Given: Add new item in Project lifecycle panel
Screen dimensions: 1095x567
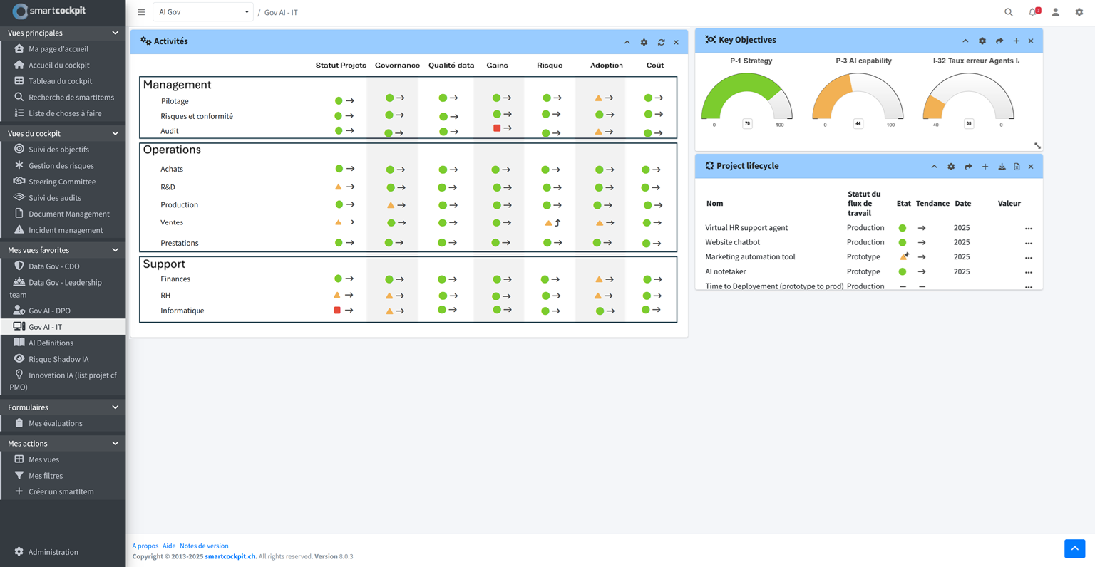Looking at the screenshot, I should coord(985,167).
